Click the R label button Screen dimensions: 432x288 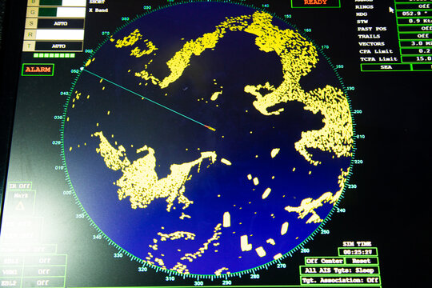click(30, 34)
